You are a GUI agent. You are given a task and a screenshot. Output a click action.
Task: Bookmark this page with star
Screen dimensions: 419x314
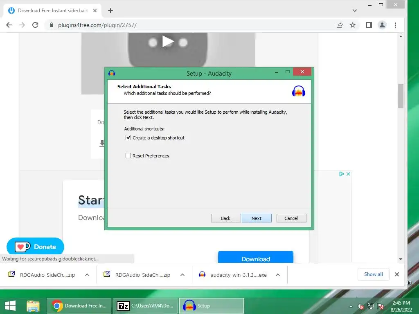coord(353,25)
